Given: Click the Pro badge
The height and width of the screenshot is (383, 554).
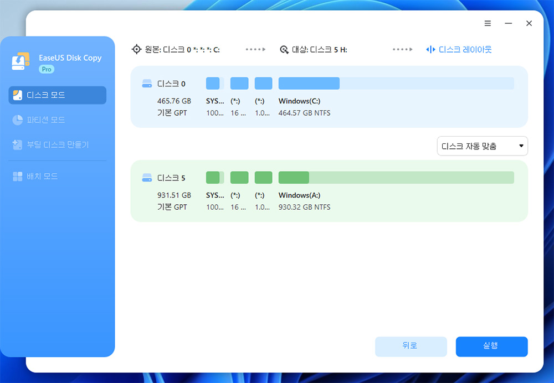Looking at the screenshot, I should click(x=47, y=69).
